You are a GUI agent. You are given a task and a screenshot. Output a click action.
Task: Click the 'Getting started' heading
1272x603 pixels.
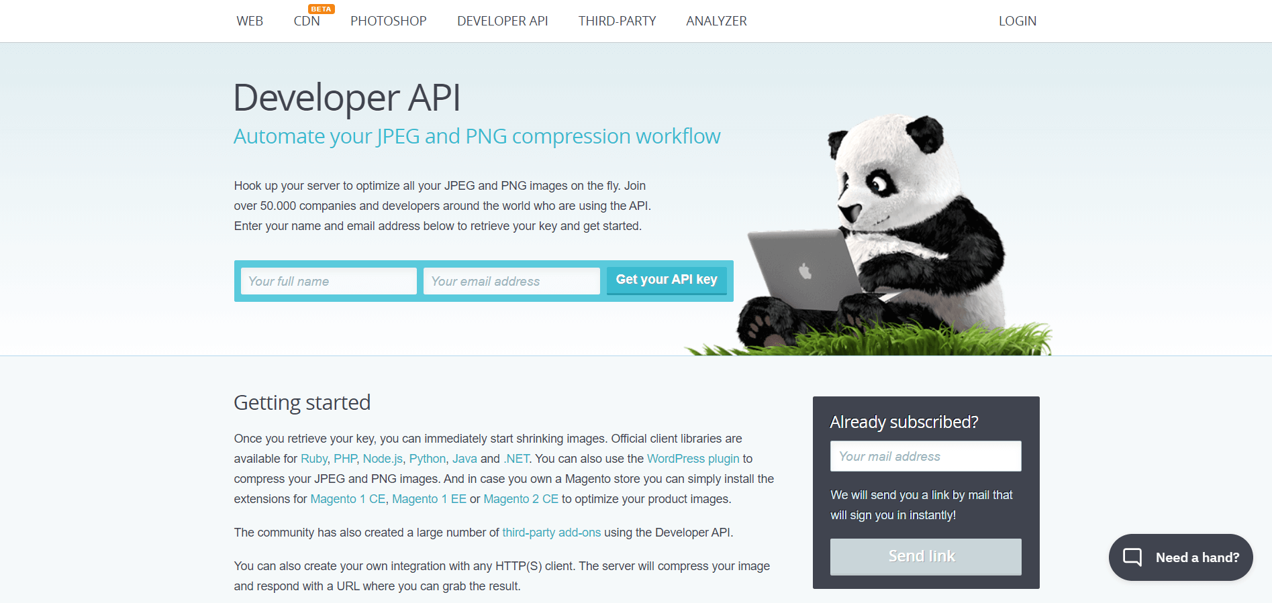point(302,402)
